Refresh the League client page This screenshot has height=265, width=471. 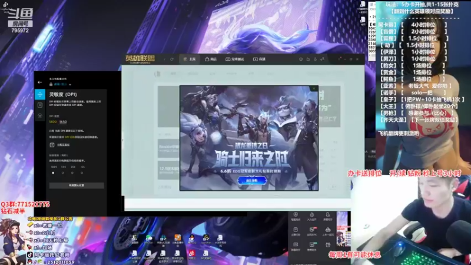click(172, 59)
